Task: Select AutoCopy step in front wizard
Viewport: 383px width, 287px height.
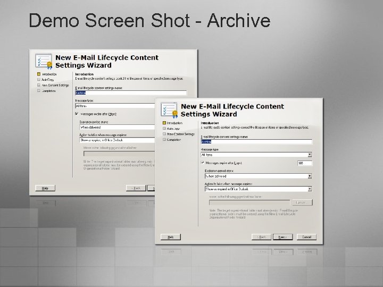Action: (x=171, y=129)
